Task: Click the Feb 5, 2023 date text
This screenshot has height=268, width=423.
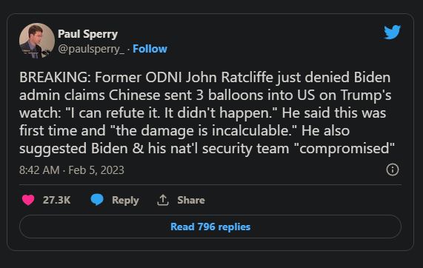Action: tap(96, 170)
